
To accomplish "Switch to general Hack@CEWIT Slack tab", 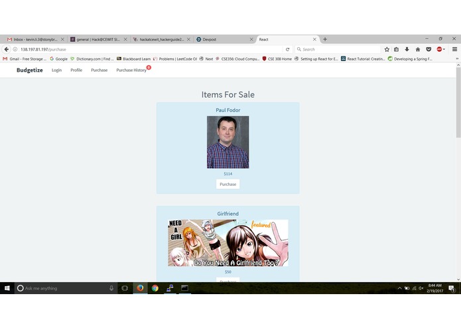I will (x=98, y=39).
